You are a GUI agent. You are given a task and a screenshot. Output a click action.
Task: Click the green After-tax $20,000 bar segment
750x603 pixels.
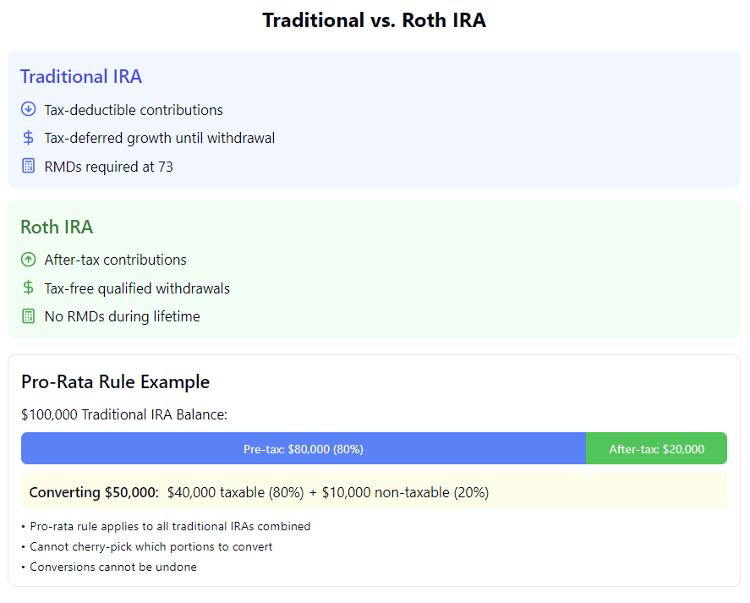[x=656, y=449]
